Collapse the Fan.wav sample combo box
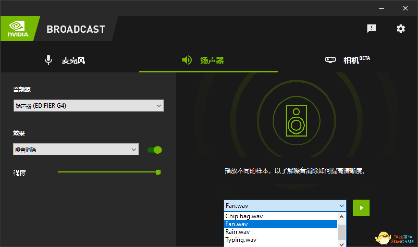The width and height of the screenshot is (418, 247). [285, 206]
